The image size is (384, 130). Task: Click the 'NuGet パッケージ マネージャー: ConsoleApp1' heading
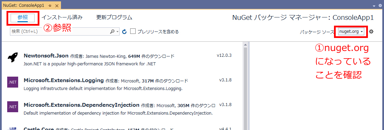click(x=303, y=18)
